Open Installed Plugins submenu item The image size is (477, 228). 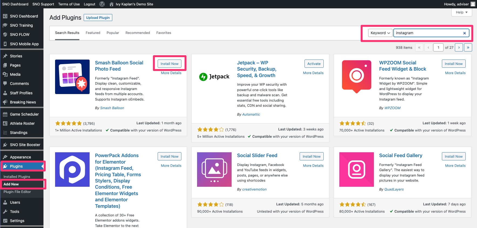pos(17,177)
